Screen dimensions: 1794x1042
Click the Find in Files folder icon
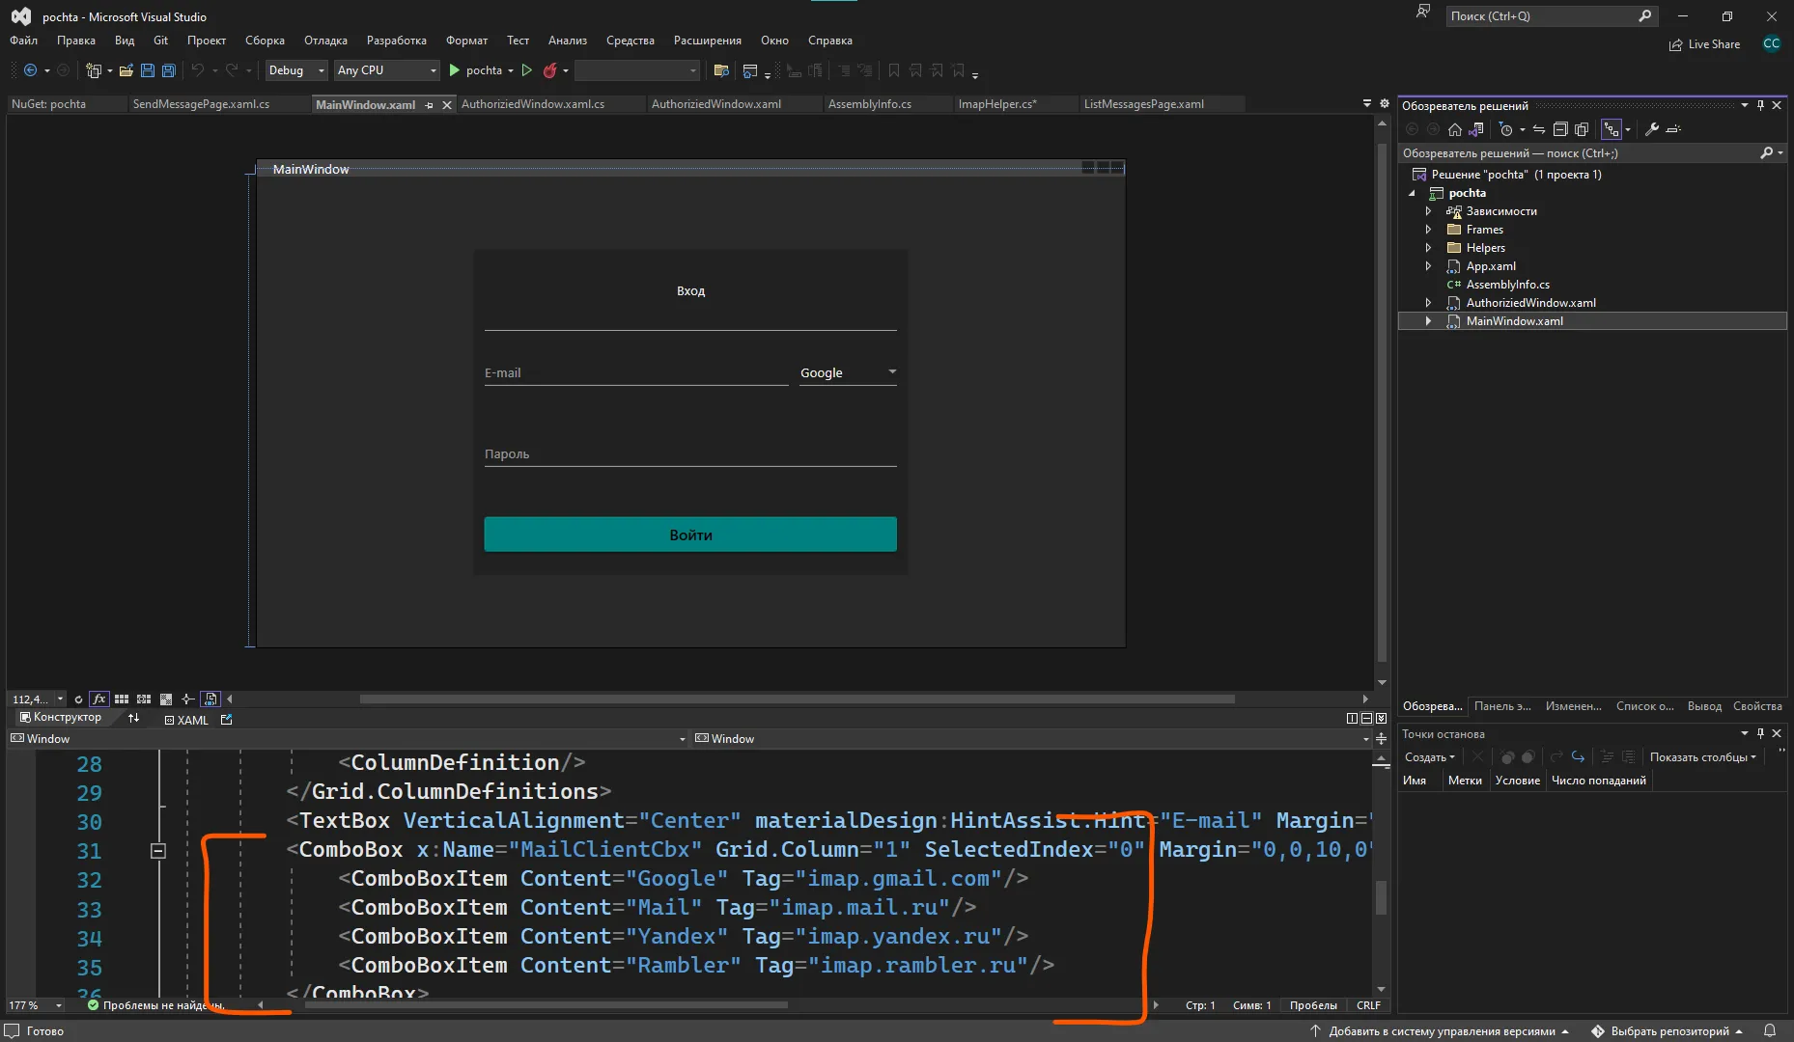click(x=721, y=70)
